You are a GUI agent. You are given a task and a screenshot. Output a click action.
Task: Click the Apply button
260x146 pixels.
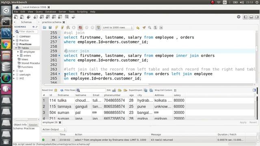243,122
